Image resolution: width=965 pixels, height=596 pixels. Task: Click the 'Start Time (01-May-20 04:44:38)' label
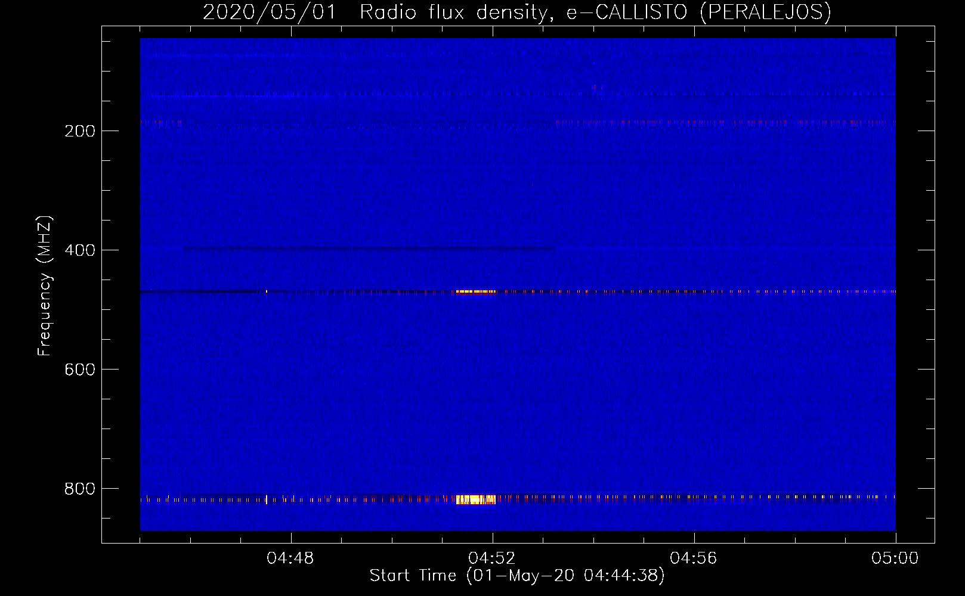[517, 576]
